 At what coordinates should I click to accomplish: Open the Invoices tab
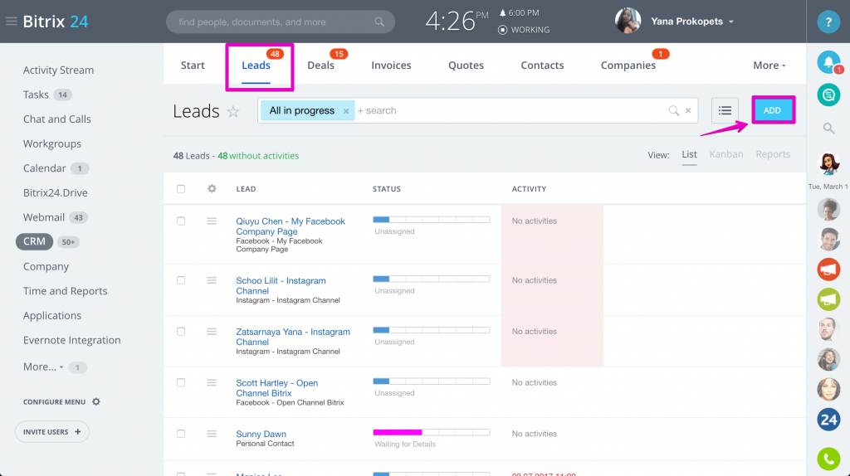pos(391,65)
